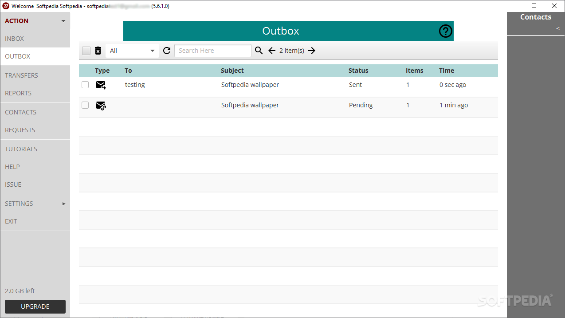565x318 pixels.
Task: Open the All filter dropdown
Action: [x=132, y=51]
